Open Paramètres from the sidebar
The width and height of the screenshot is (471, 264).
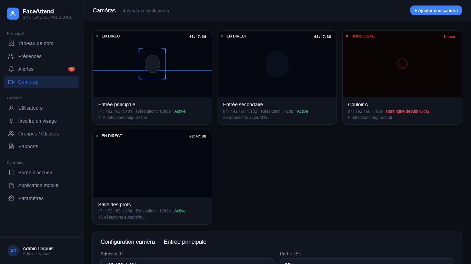pyautogui.click(x=41, y=198)
